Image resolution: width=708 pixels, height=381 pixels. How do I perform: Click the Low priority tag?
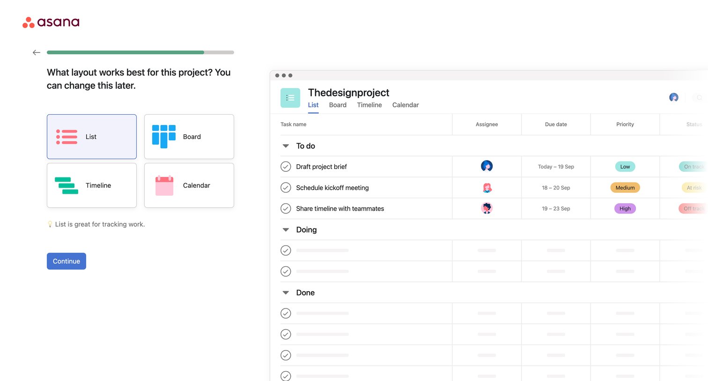pos(625,167)
